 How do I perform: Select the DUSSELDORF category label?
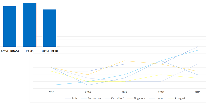pyautogui.click(x=49, y=51)
